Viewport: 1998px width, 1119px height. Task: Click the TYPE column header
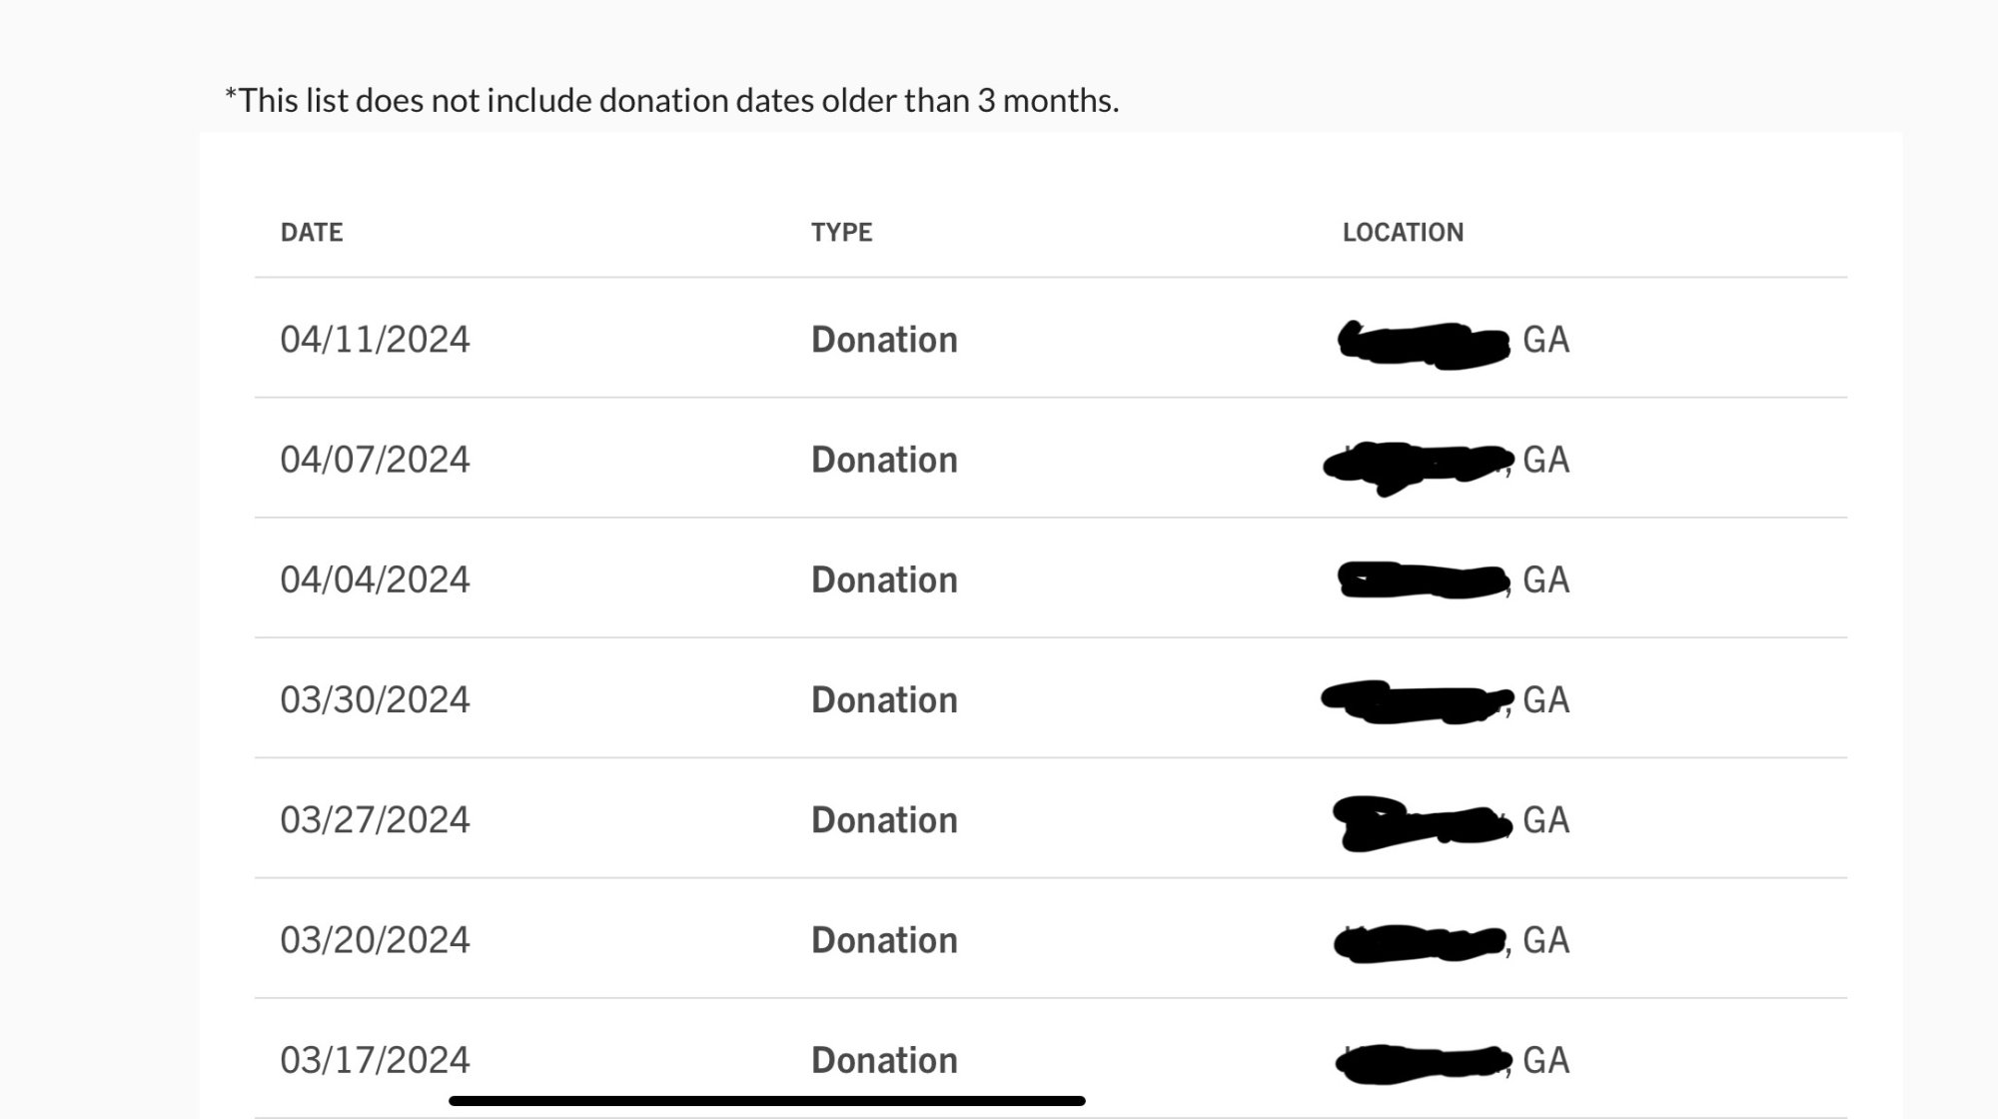841,233
